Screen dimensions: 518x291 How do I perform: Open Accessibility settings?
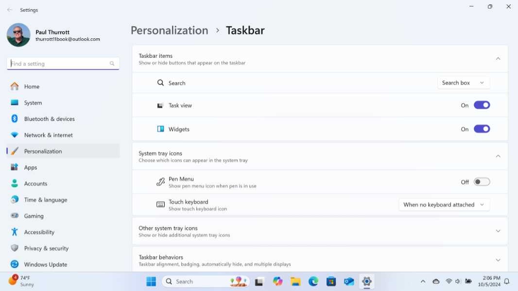(x=63, y=232)
